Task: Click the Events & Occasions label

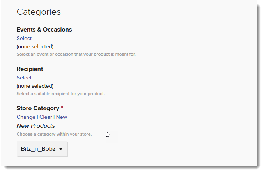Action: [x=44, y=30]
